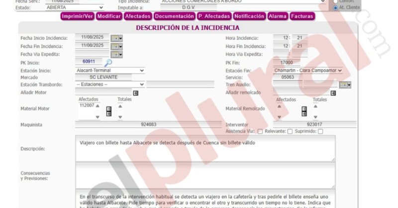Click the Maquinista field 924083
398x208 pixels.
148,125
